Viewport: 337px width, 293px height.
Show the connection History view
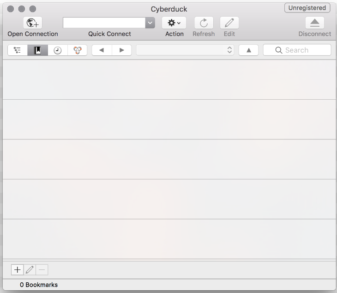(58, 50)
